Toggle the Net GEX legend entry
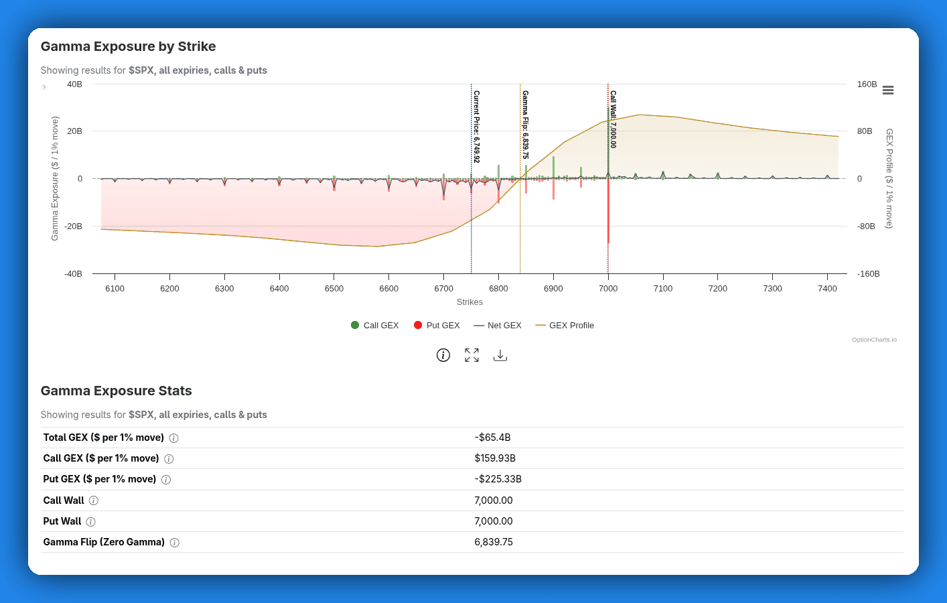This screenshot has height=603, width=947. (x=498, y=325)
